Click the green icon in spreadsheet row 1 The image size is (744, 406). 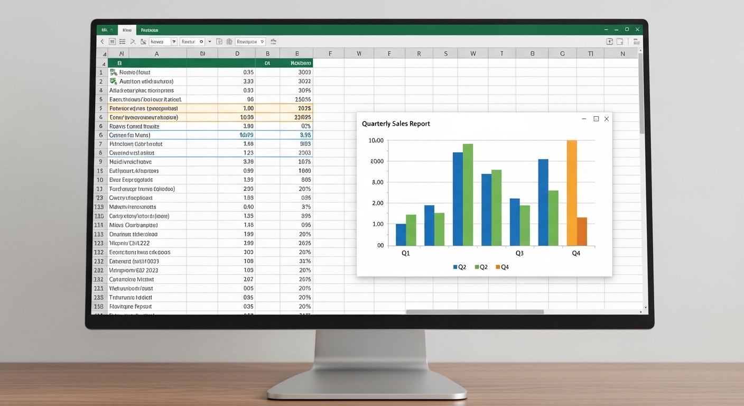click(x=113, y=72)
